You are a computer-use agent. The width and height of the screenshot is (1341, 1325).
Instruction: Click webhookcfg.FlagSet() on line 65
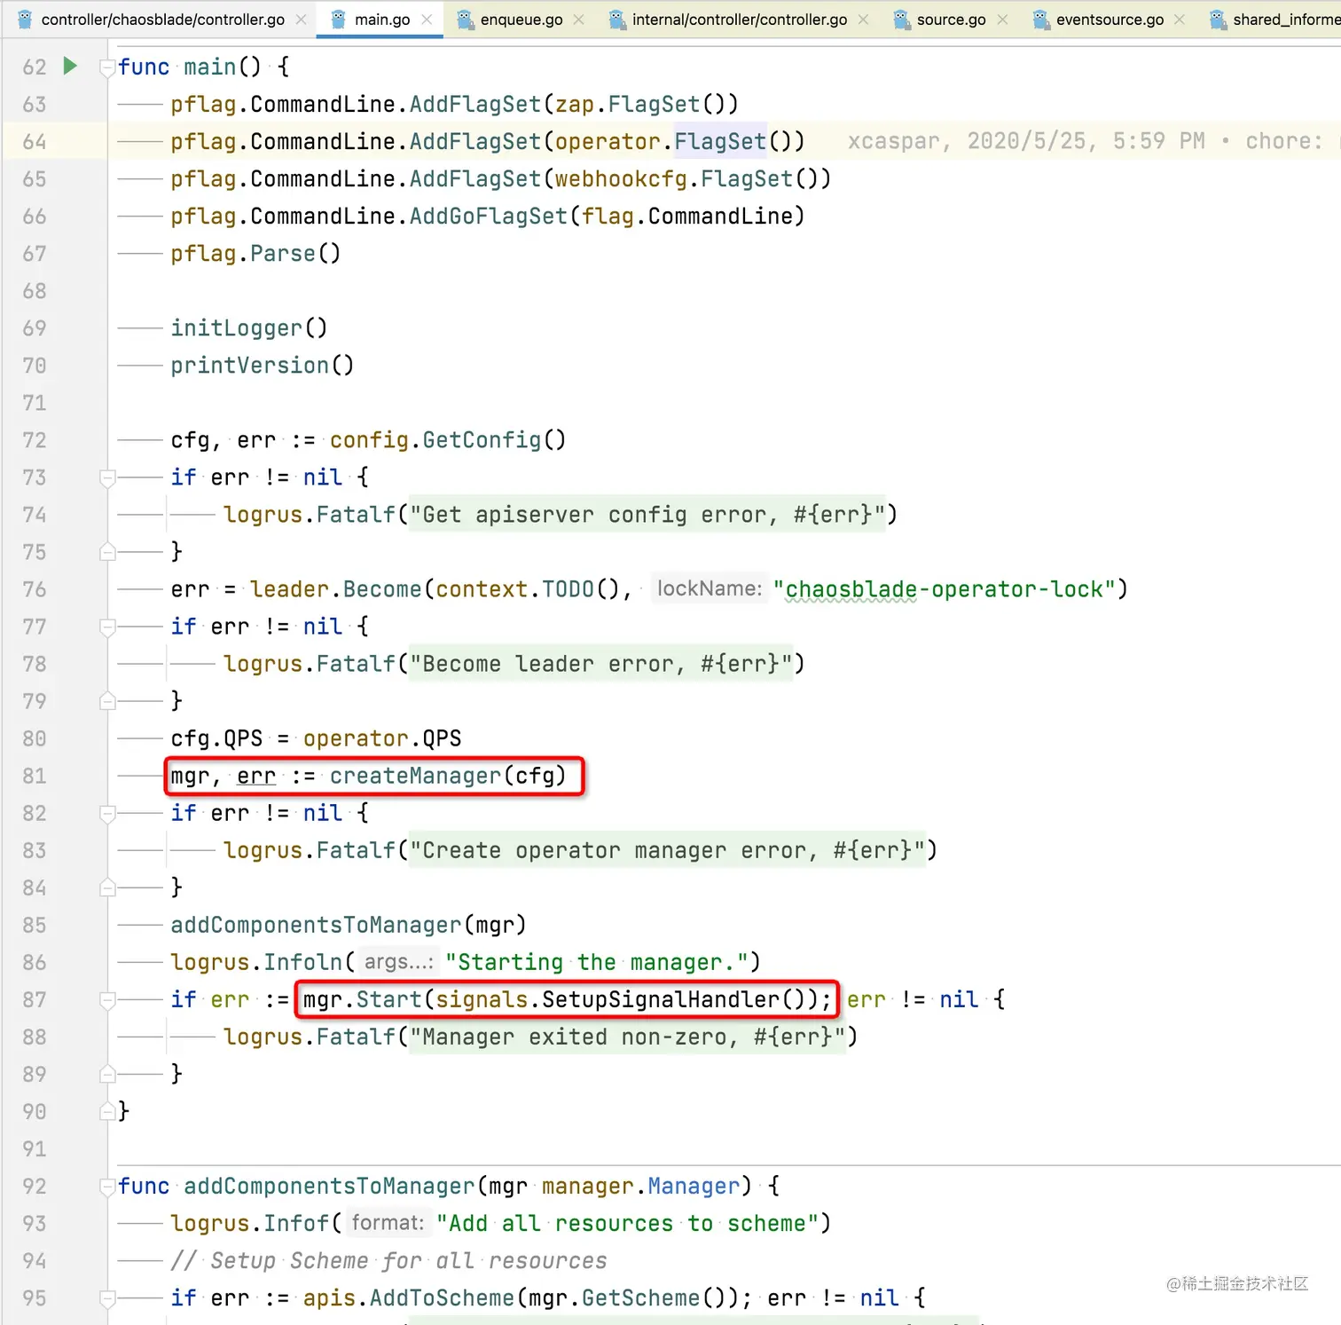pyautogui.click(x=693, y=179)
